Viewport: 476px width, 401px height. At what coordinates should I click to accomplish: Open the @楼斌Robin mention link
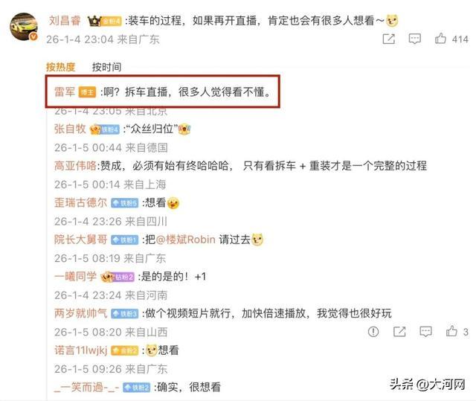185,240
